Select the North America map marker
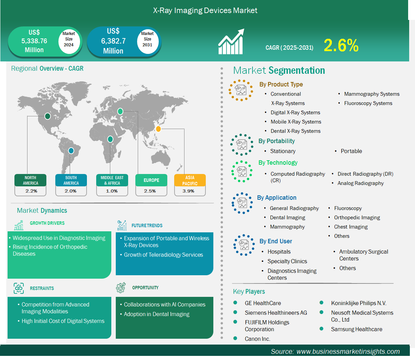415x360 pixels. (x=47, y=116)
